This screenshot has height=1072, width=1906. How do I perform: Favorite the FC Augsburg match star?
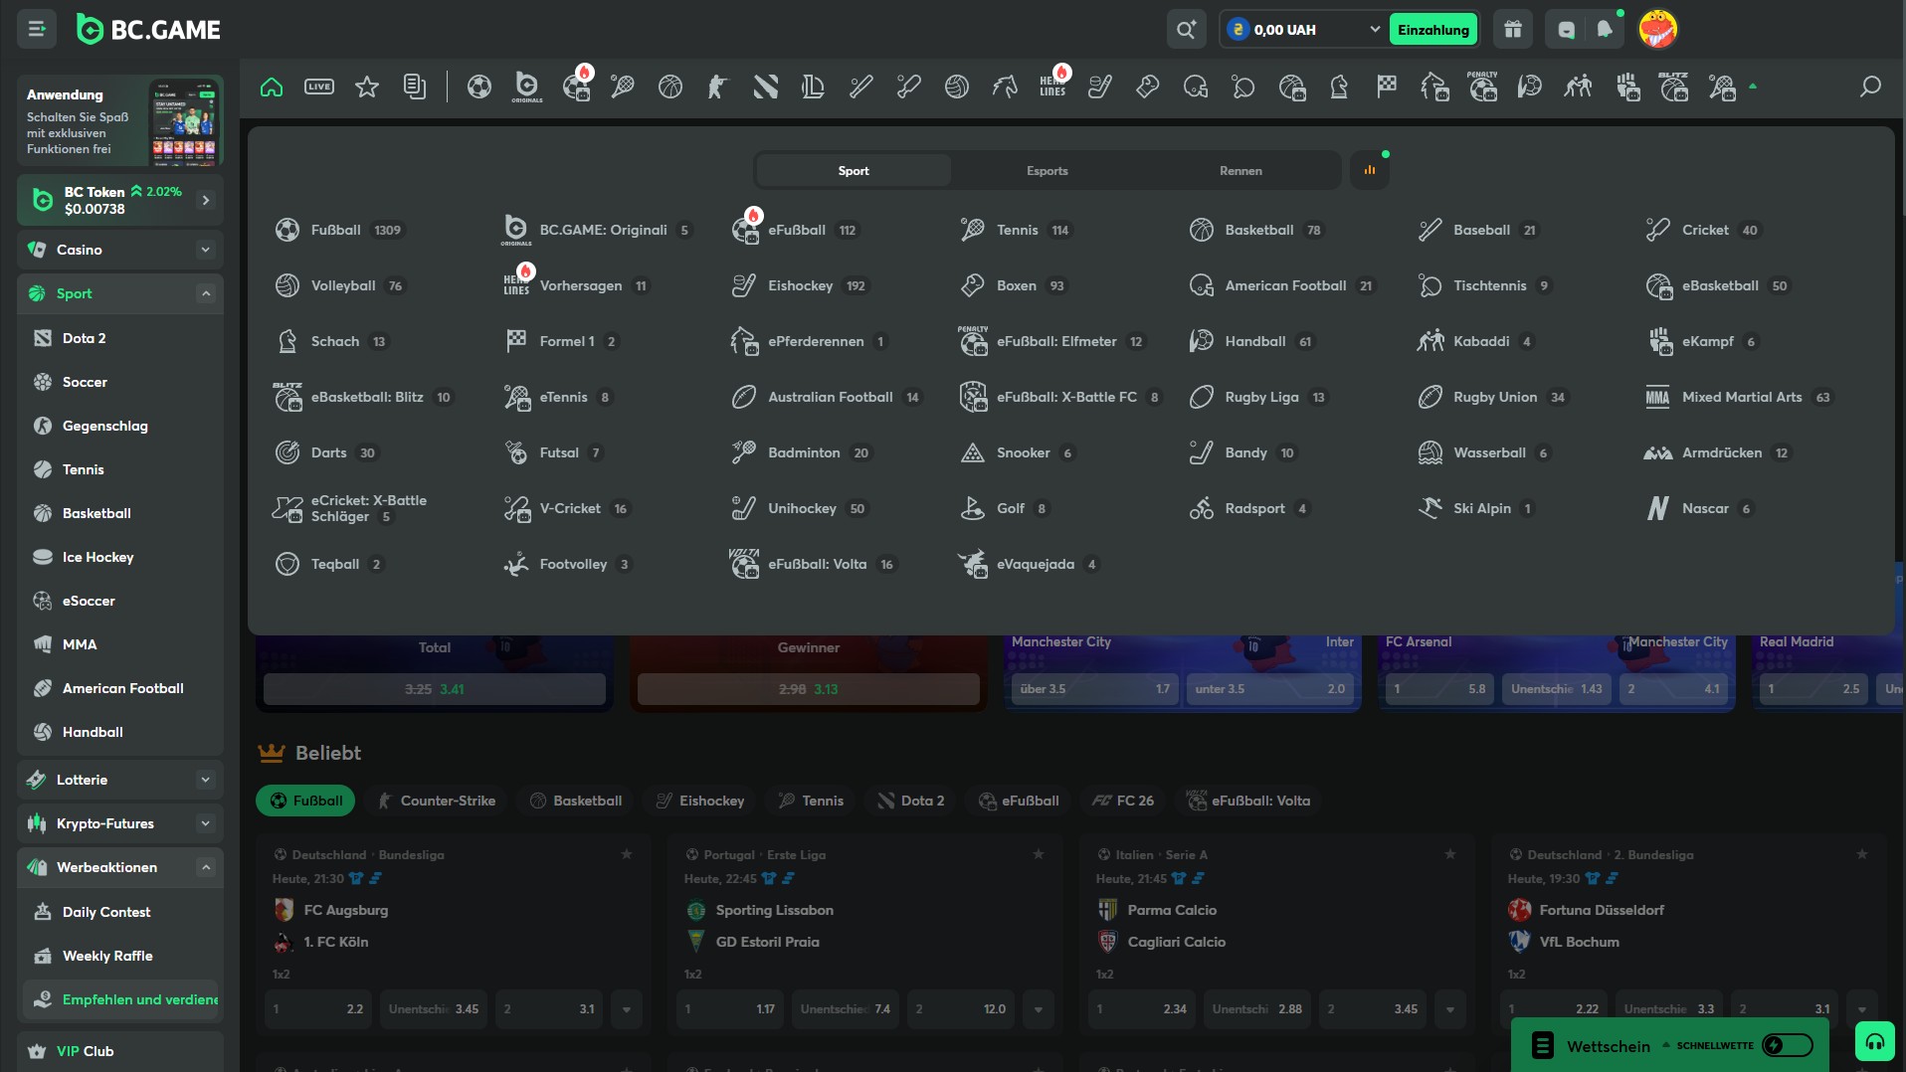click(x=627, y=854)
